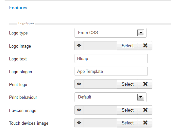Click the Print logo label

[18, 85]
